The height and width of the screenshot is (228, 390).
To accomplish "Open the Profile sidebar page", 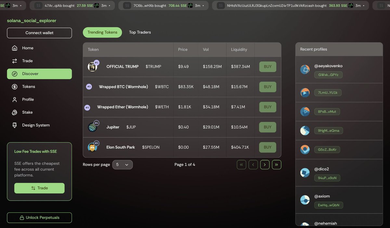I will coord(39,99).
